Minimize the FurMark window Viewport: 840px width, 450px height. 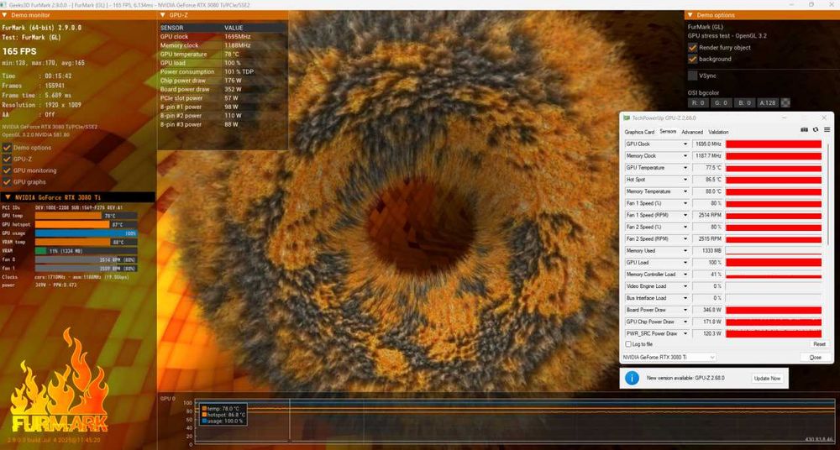(790, 5)
